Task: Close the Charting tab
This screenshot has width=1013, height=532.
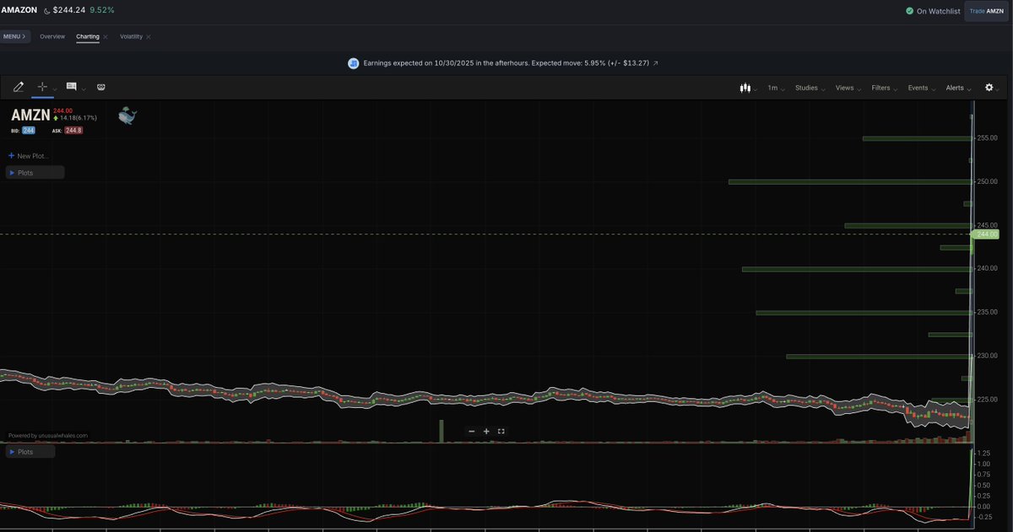Action: click(x=106, y=37)
